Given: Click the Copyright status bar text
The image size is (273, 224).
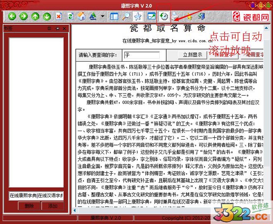Looking at the screenshot, I should pyautogui.click(x=186, y=218).
